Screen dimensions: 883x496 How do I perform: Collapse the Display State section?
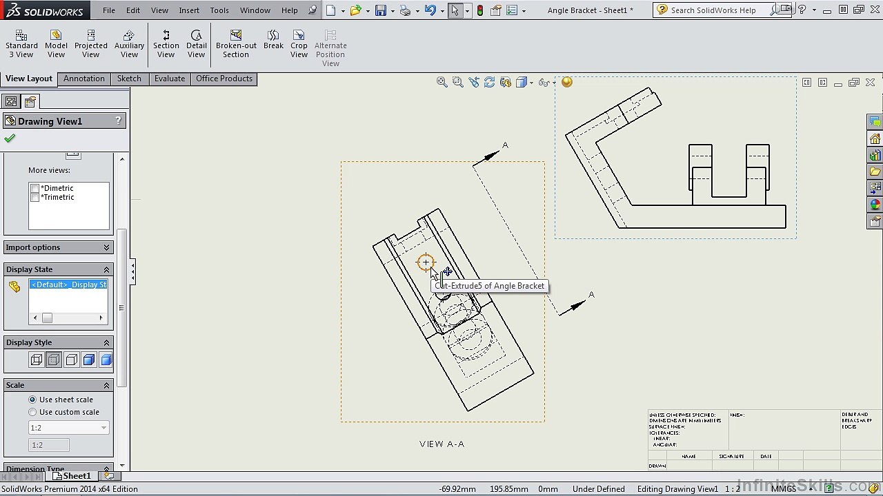(106, 269)
